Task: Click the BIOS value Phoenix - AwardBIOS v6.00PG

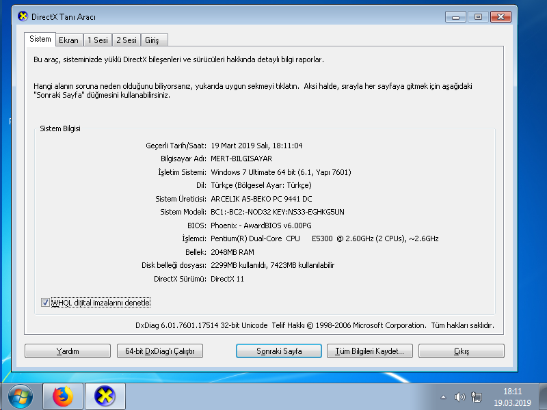Action: pos(261,225)
